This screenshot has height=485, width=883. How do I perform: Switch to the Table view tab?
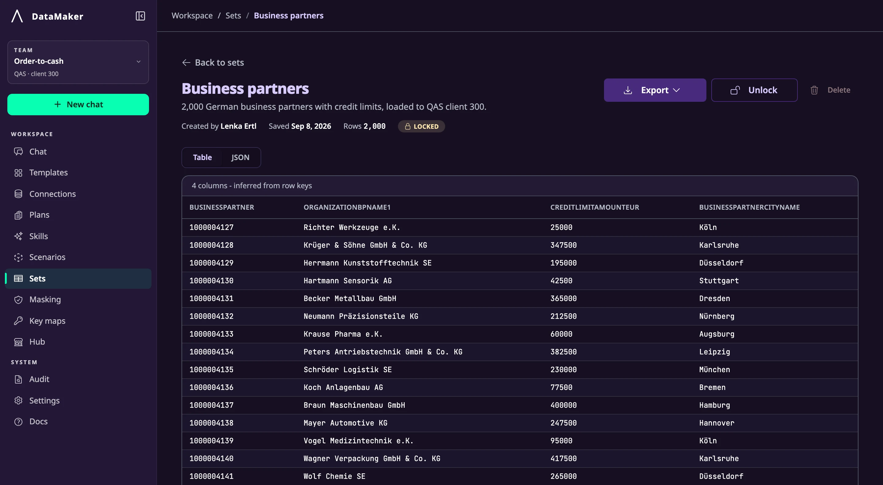coord(202,157)
